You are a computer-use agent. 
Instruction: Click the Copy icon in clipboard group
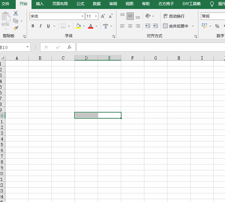click(x=16, y=21)
